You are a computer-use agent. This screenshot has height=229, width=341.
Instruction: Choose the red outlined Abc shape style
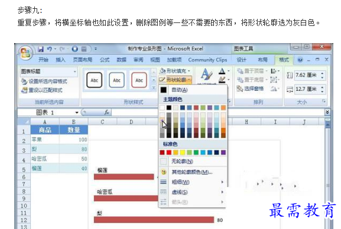point(139,80)
